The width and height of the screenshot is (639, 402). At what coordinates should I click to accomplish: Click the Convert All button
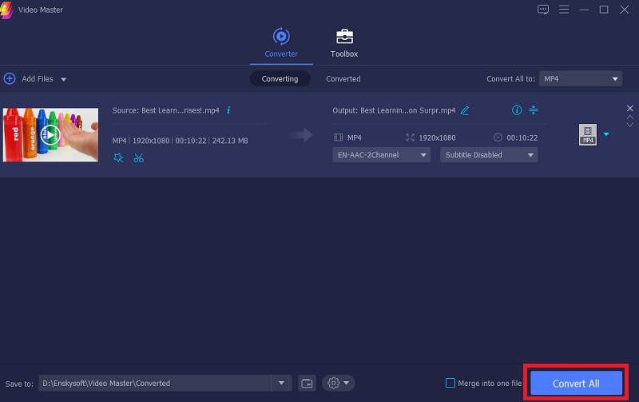576,382
